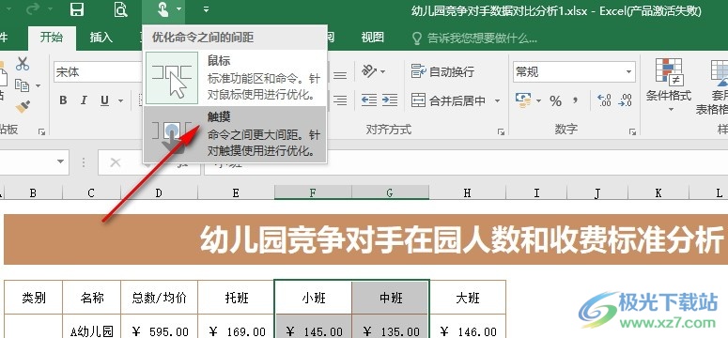Click the formula bar cancel X icon
The image size is (728, 338).
click(116, 162)
